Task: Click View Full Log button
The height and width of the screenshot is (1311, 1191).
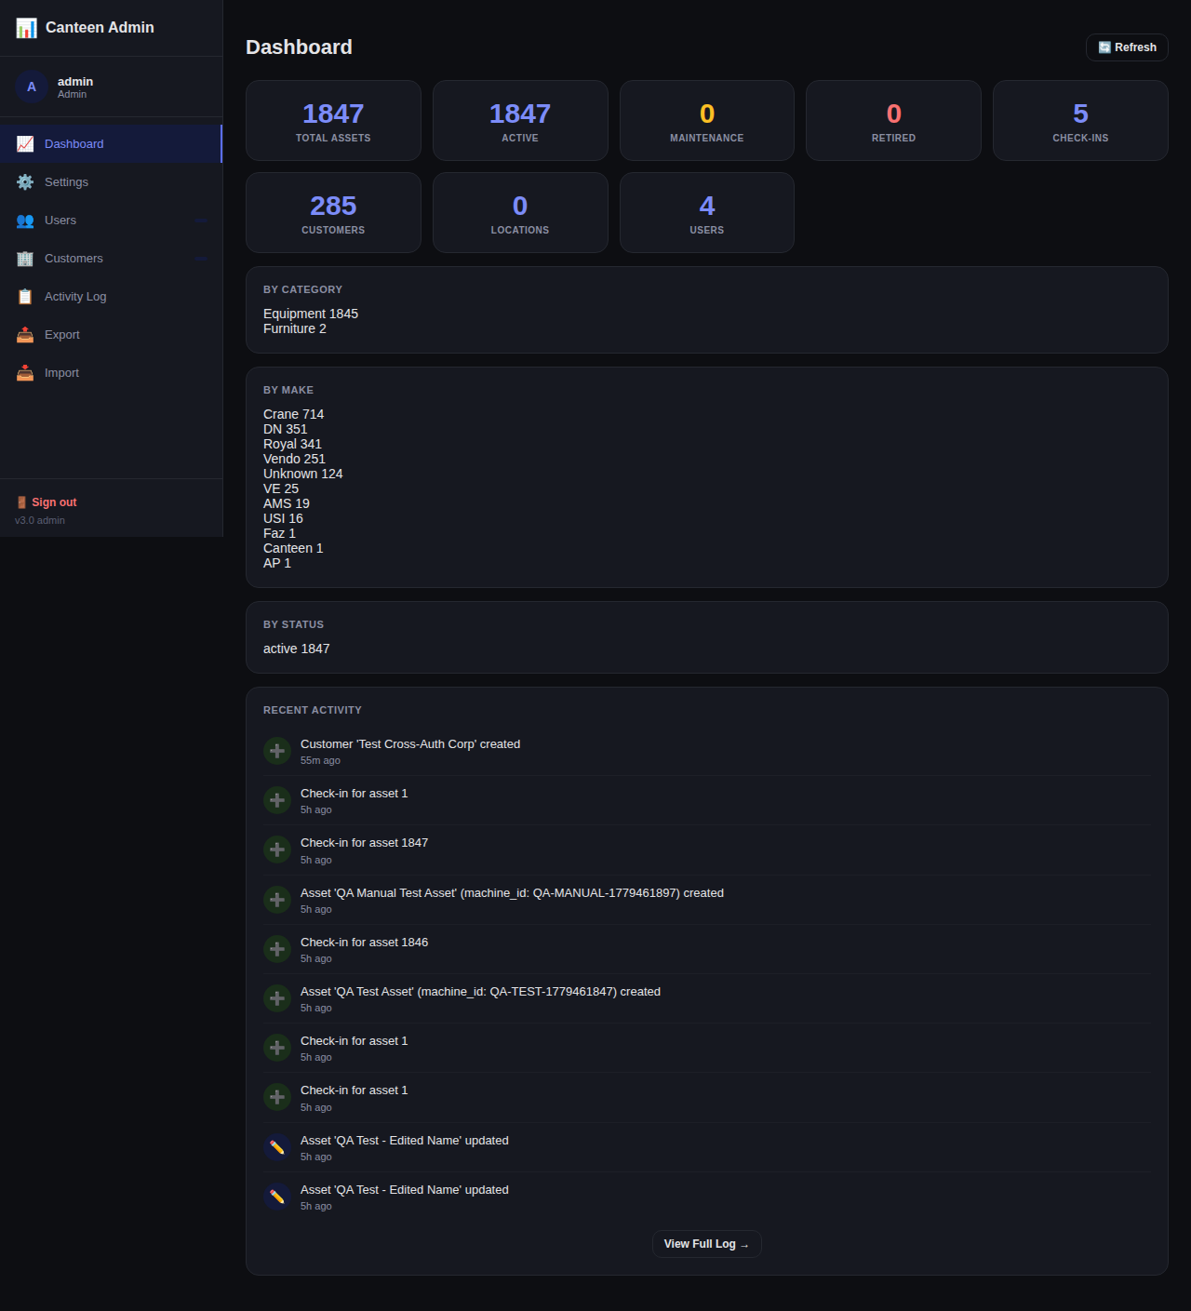Action: click(706, 1244)
